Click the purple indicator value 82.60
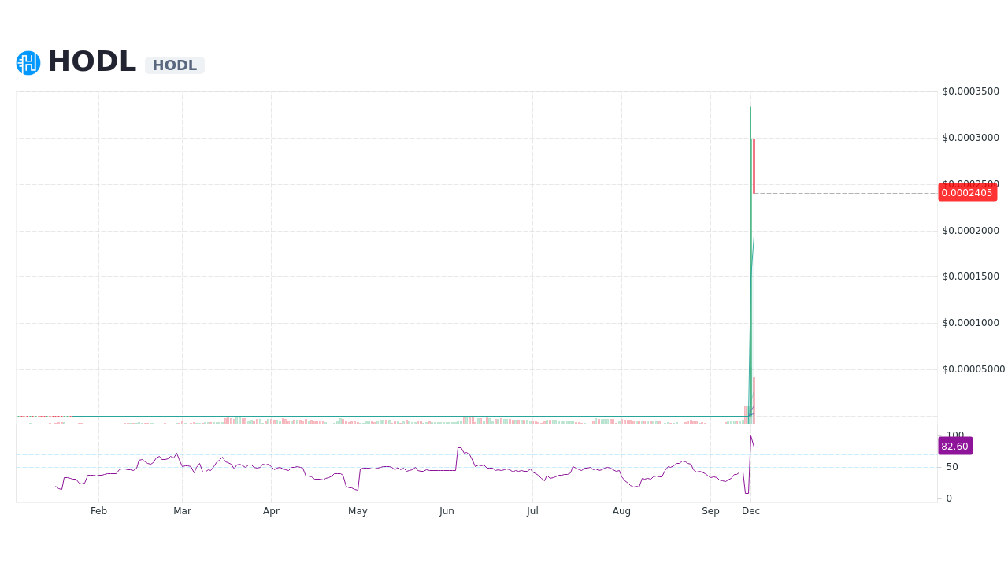The height and width of the screenshot is (567, 1008). 955,446
